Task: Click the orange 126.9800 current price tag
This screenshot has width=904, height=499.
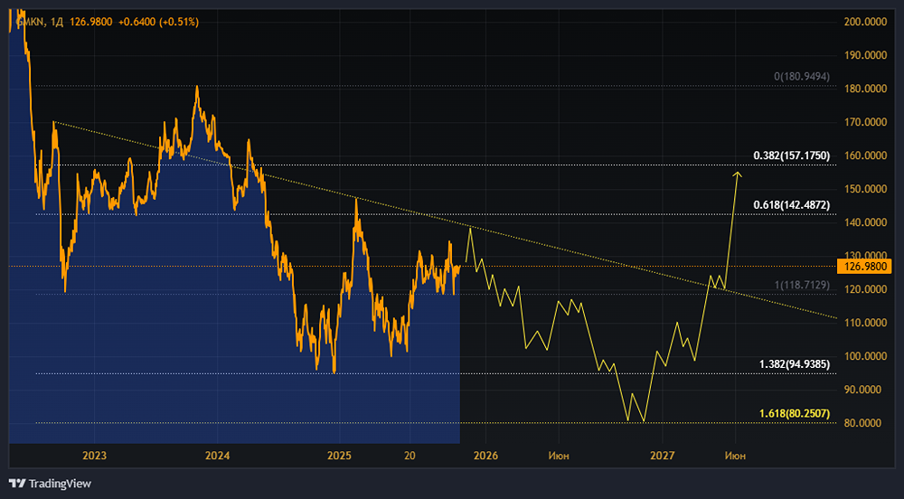Action: pos(863,267)
